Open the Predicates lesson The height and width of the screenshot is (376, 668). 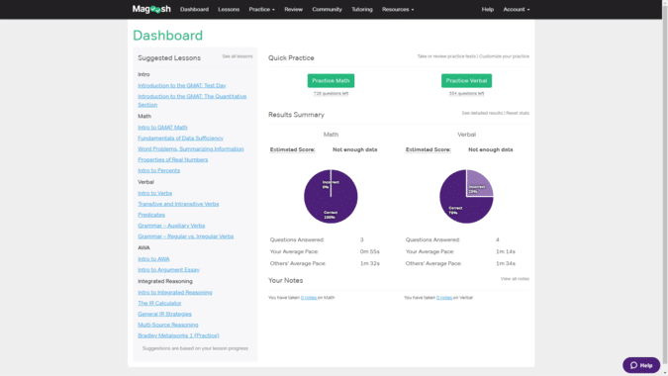(x=151, y=215)
